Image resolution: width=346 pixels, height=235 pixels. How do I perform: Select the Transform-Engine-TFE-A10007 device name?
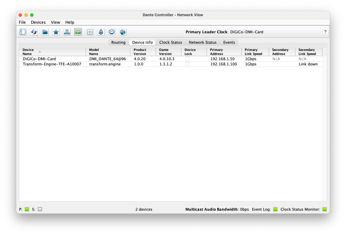coord(52,64)
